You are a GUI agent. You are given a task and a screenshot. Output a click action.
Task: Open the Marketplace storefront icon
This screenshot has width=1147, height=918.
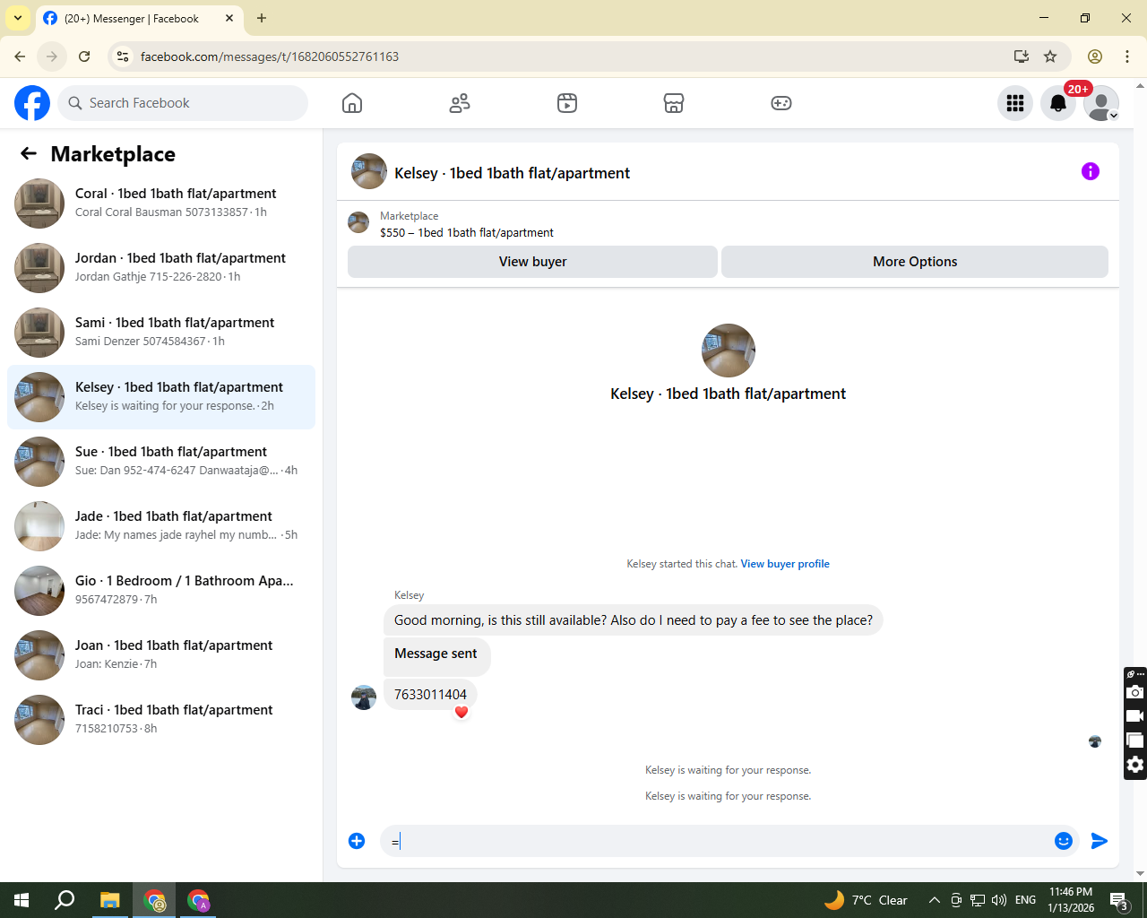click(674, 103)
